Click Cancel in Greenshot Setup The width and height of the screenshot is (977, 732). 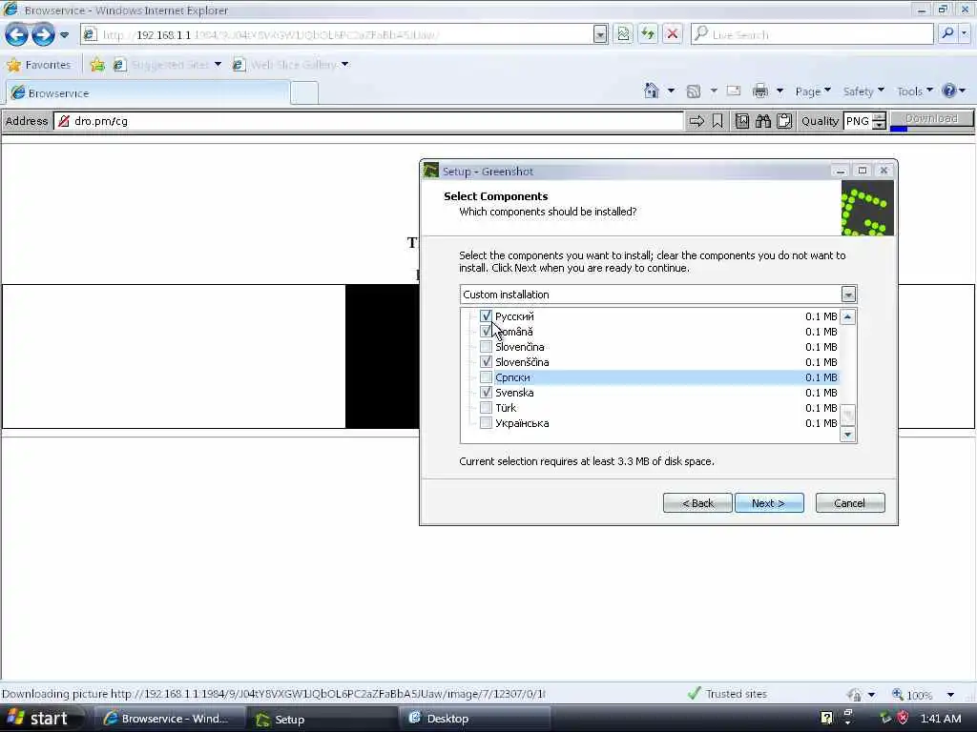850,503
